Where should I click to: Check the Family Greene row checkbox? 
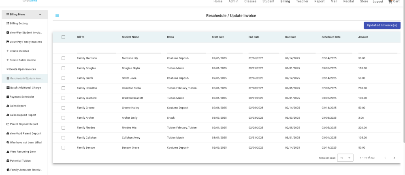(x=63, y=108)
